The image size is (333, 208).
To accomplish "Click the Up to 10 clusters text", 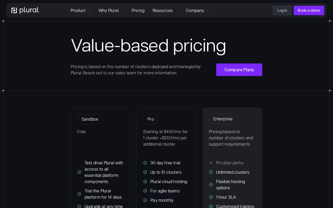I will coord(166,172).
